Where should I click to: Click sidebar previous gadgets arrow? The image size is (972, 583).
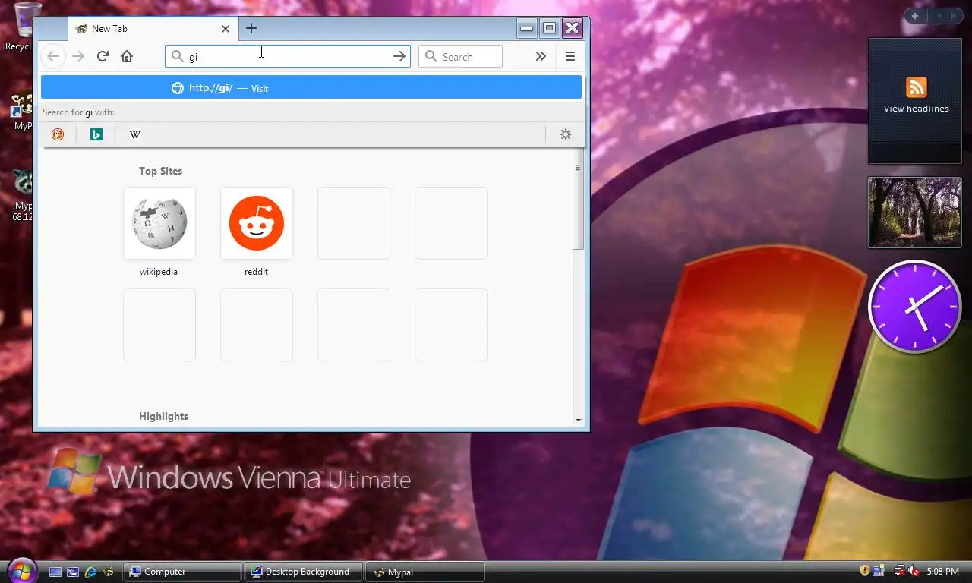coord(938,16)
